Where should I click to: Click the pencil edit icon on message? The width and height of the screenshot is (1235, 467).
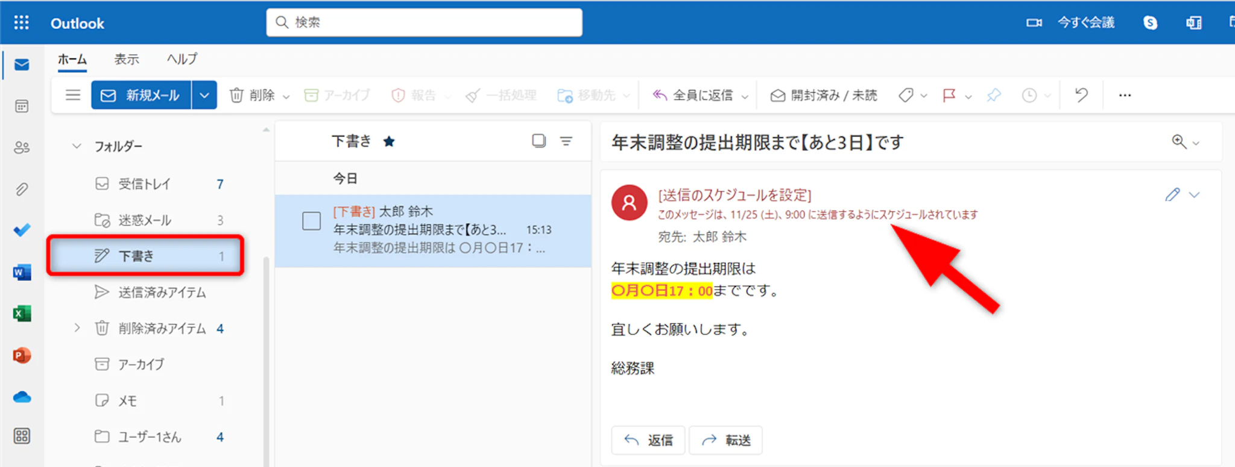pos(1172,194)
